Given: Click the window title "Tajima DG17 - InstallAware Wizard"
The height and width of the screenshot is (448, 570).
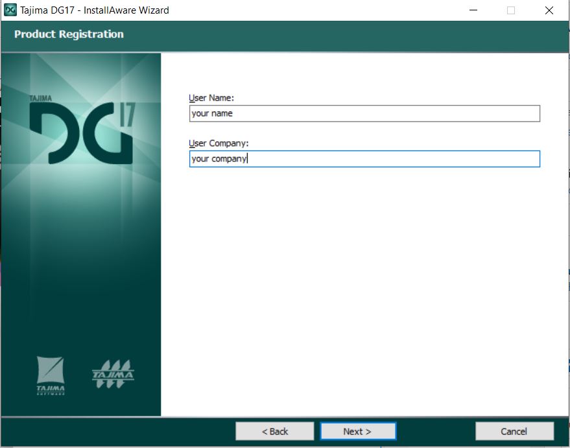Looking at the screenshot, I should click(x=95, y=10).
